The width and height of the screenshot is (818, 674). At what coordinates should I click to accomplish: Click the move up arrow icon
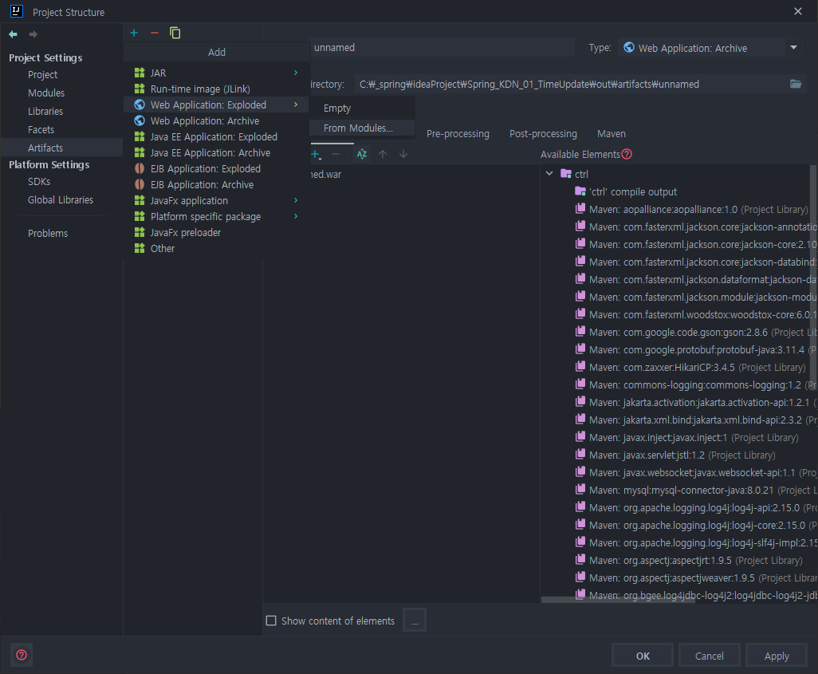tap(383, 154)
